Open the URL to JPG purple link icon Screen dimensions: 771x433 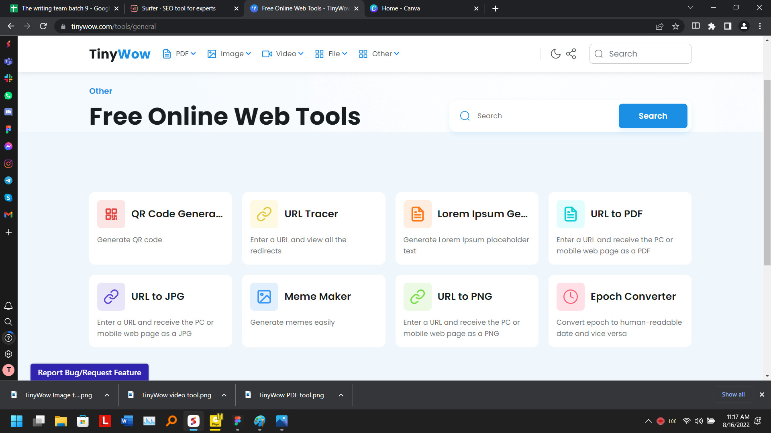pyautogui.click(x=111, y=297)
